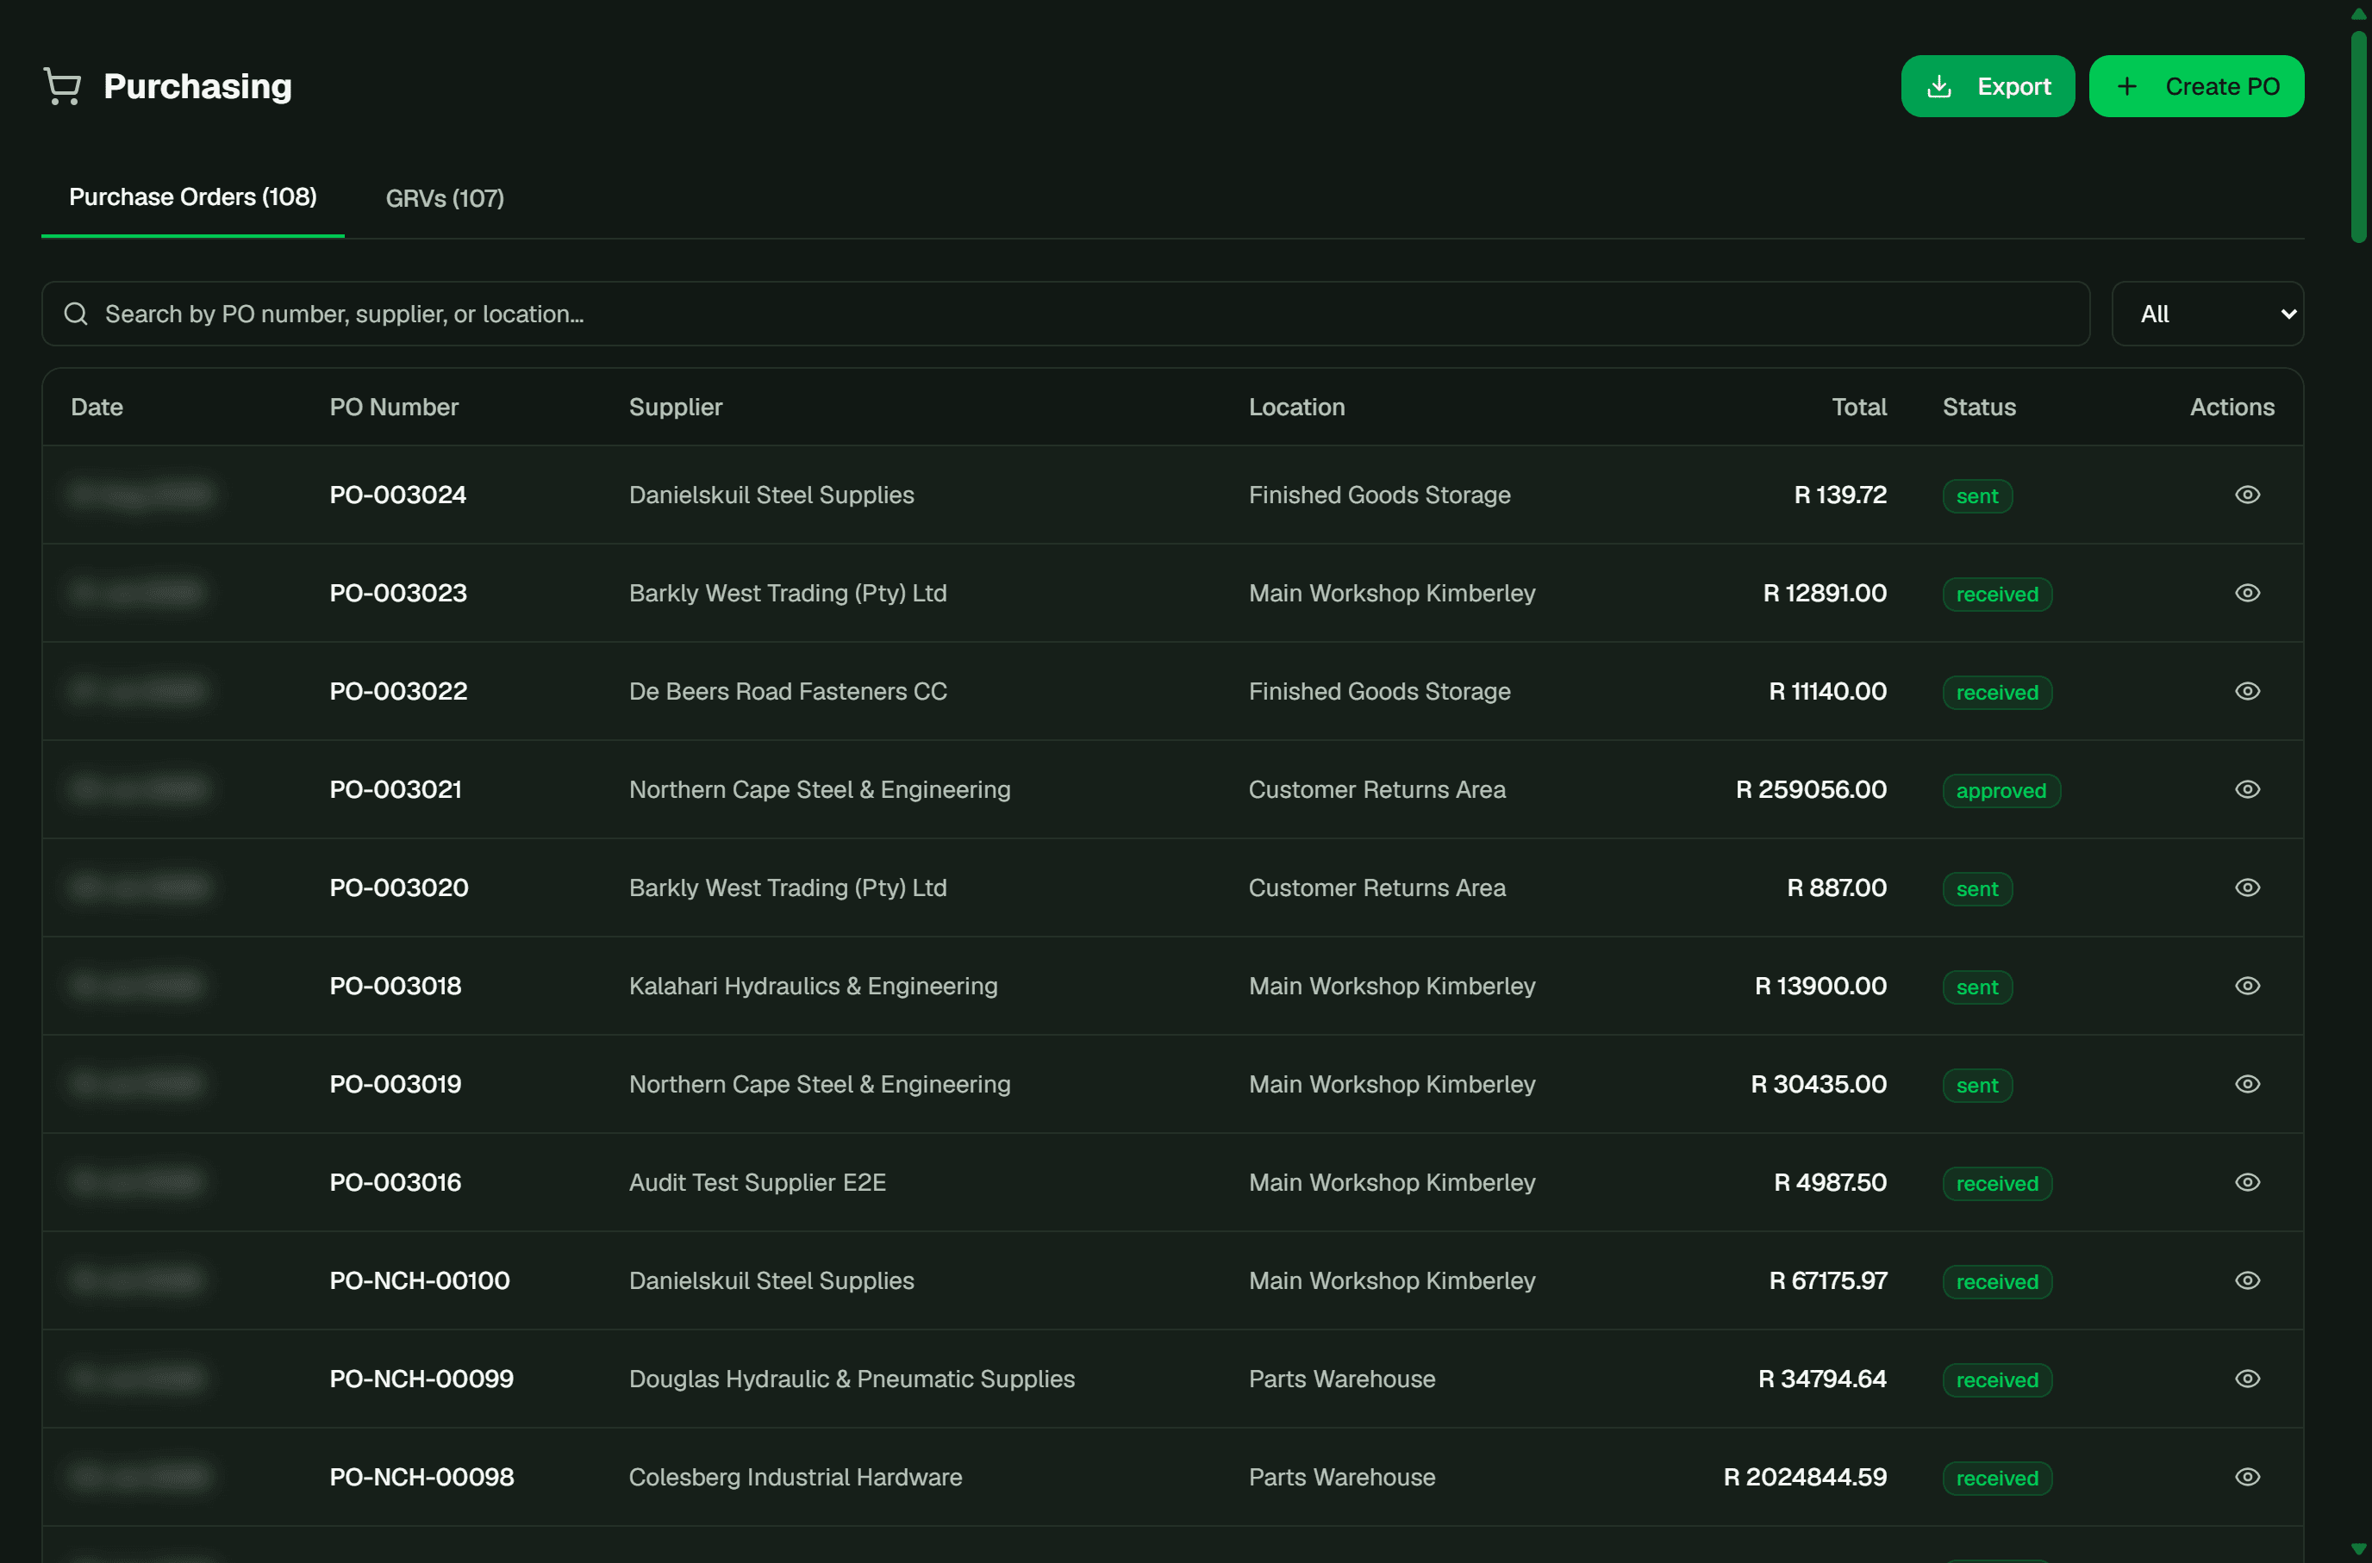View PO-003019 via eye icon
Screen dimensions: 2372x1563
[x=2246, y=1084]
